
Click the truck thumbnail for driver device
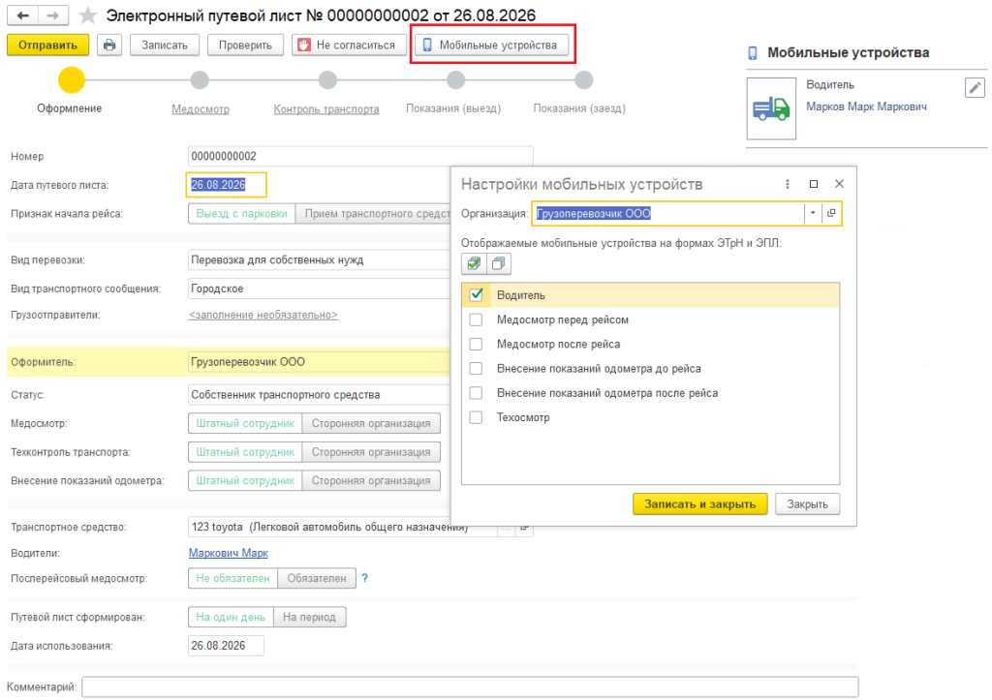click(x=771, y=108)
